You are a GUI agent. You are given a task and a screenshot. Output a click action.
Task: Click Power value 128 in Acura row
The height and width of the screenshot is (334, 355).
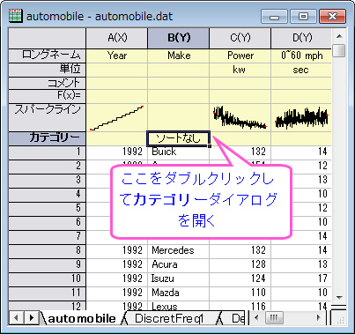point(240,264)
